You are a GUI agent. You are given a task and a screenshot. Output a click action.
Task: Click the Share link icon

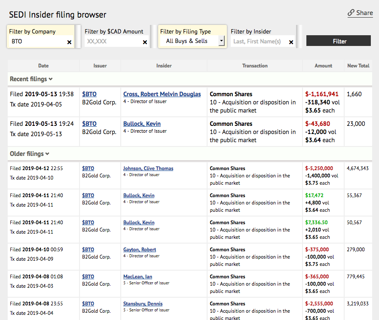(x=351, y=13)
